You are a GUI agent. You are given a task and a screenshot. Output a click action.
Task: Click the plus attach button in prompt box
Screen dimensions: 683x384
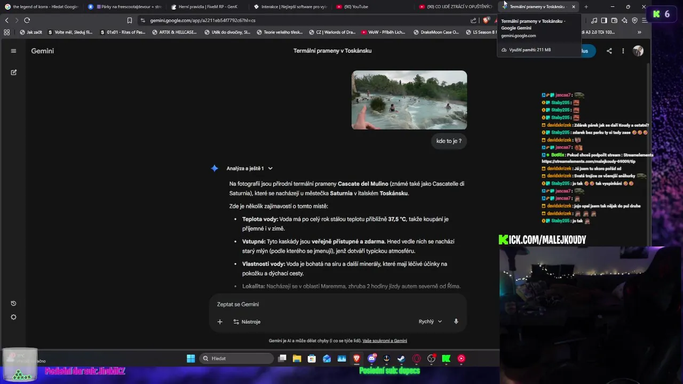220,322
